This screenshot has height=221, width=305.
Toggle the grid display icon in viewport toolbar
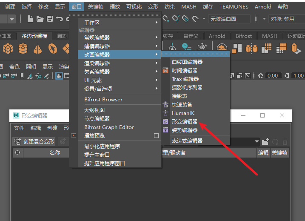coord(59,76)
